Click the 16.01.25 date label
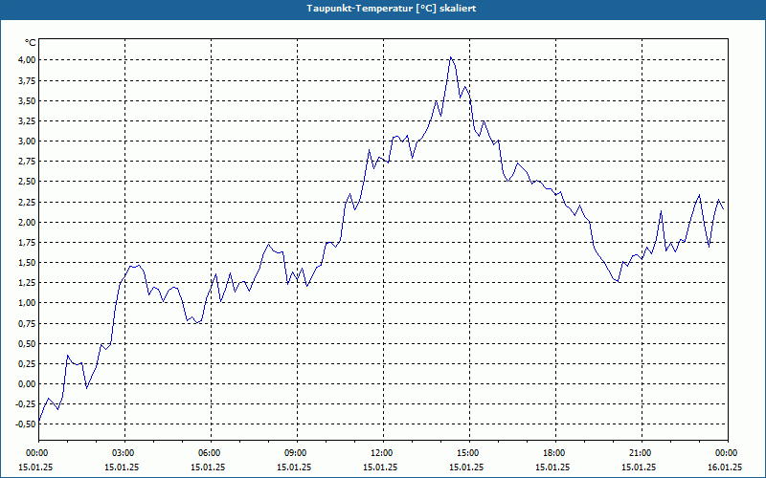Viewport: 766px width, 478px height. point(725,467)
